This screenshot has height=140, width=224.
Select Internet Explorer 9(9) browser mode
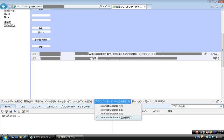pos(112,114)
